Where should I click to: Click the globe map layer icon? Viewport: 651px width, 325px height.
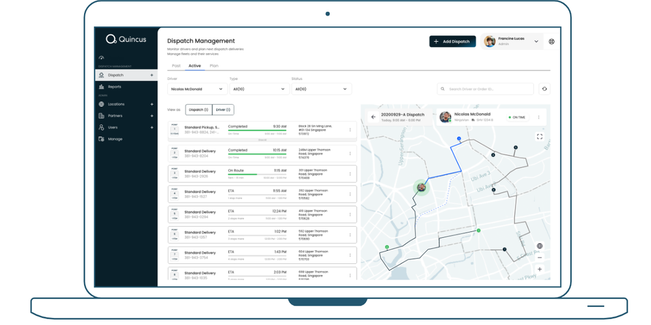(x=539, y=246)
